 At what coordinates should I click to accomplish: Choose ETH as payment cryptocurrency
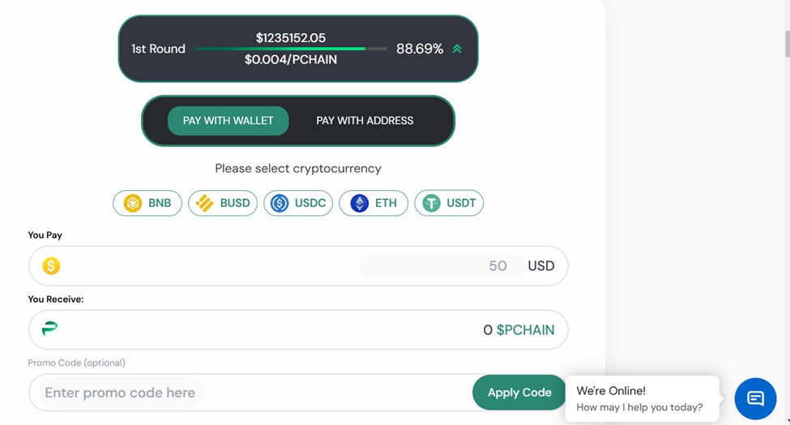pos(386,203)
